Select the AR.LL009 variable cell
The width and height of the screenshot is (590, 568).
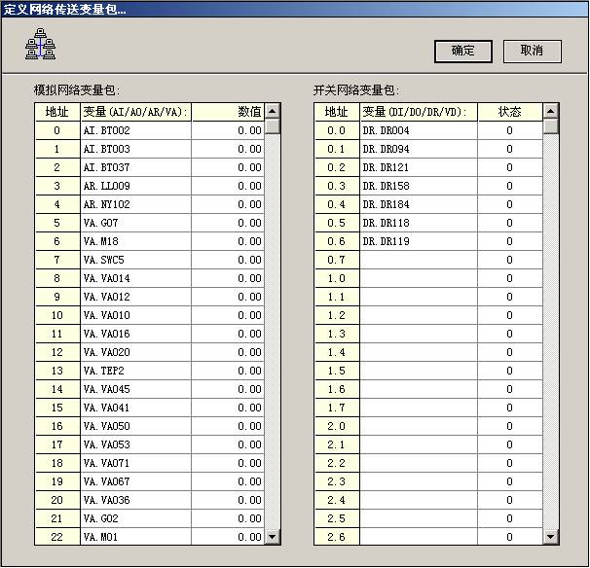point(135,186)
